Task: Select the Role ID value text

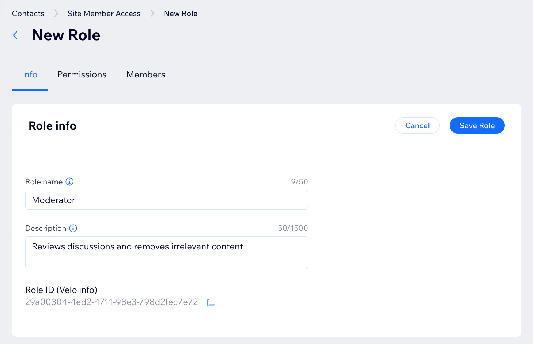Action: coord(111,302)
